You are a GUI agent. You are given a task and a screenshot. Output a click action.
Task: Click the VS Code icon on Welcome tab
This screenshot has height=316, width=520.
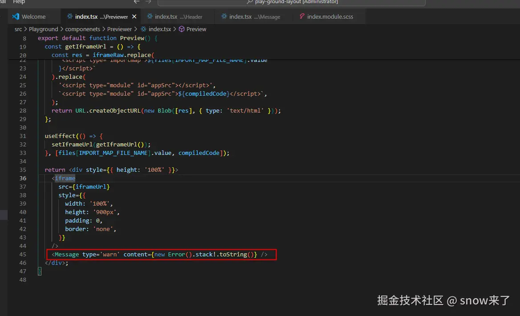click(x=16, y=16)
